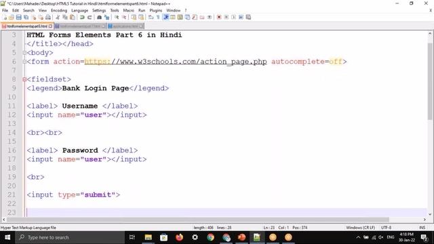Start macro recording with red dot
434x244 pixels.
tap(219, 17)
